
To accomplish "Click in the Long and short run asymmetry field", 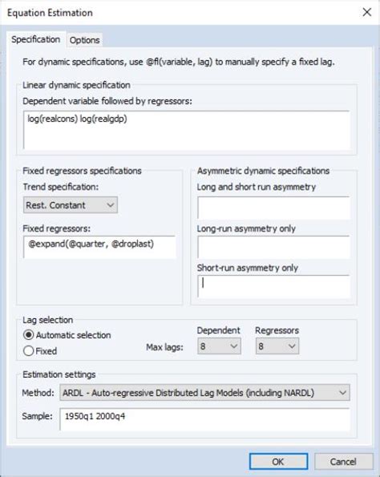I will pos(273,208).
